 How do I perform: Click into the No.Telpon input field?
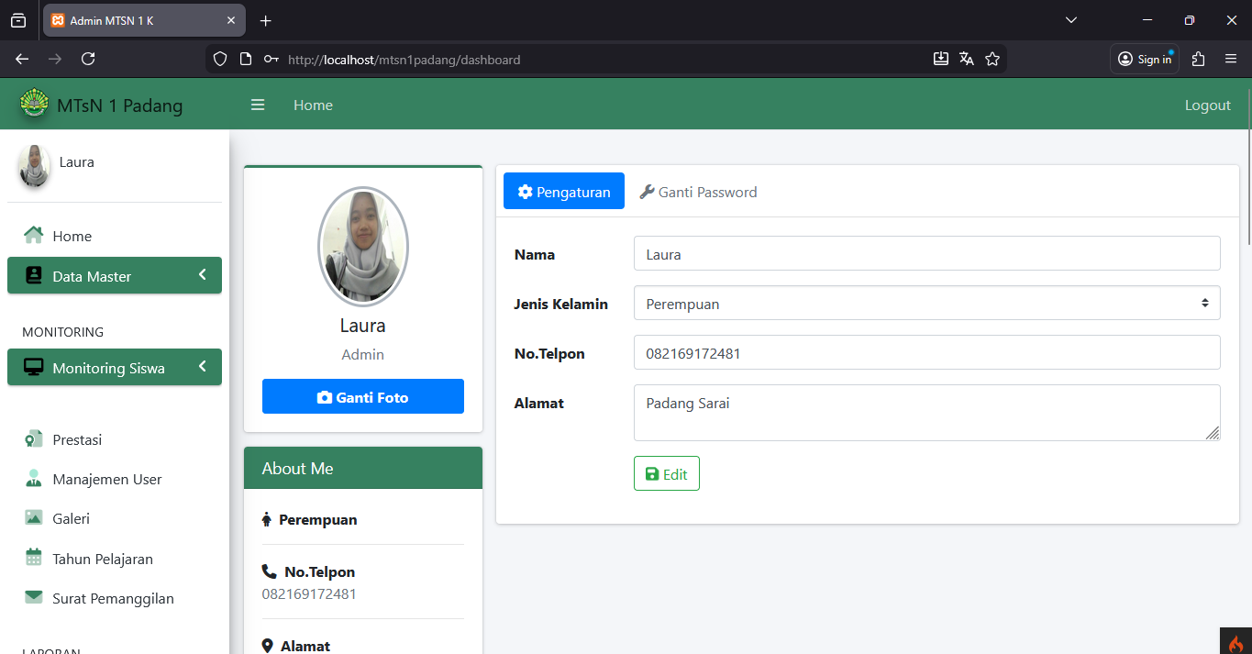926,353
